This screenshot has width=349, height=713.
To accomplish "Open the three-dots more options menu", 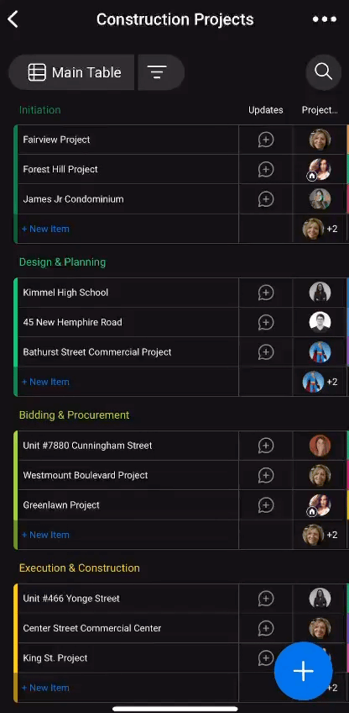I will click(325, 19).
